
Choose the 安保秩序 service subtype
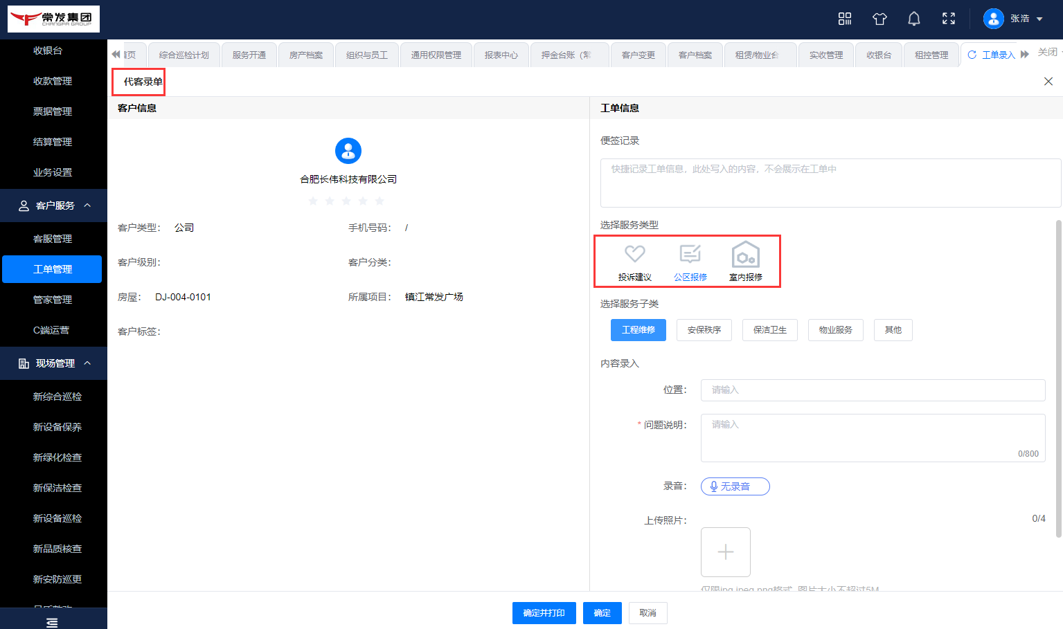(704, 330)
